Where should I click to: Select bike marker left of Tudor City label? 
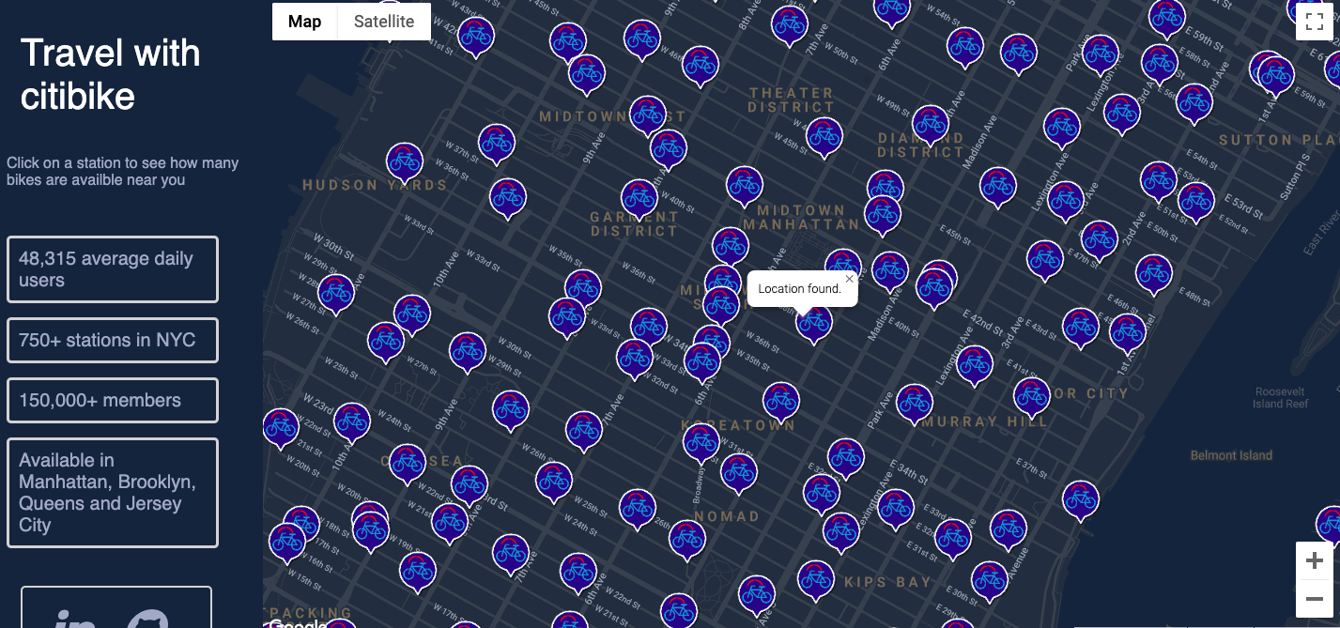1031,397
